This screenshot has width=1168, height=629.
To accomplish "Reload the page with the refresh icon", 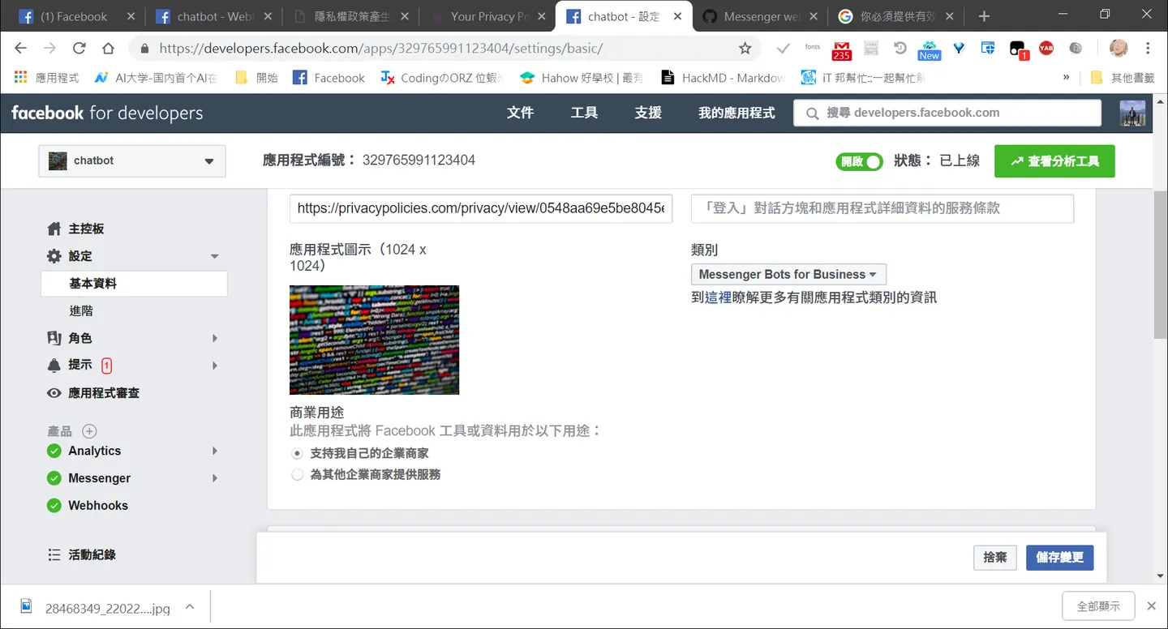I will (x=79, y=49).
